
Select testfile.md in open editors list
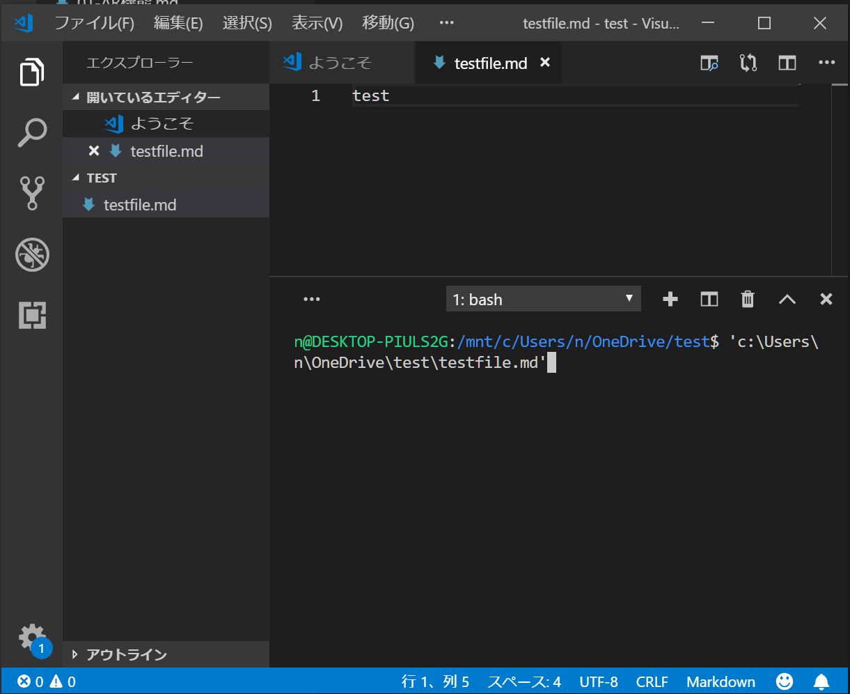click(166, 151)
